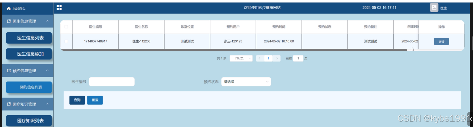Click the icon beside 医生信息管理
Viewport: 473px width, 127px height.
[x=9, y=21]
